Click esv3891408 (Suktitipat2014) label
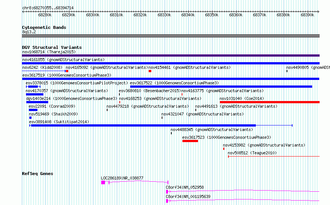This screenshot has height=205, width=330. click(x=59, y=122)
